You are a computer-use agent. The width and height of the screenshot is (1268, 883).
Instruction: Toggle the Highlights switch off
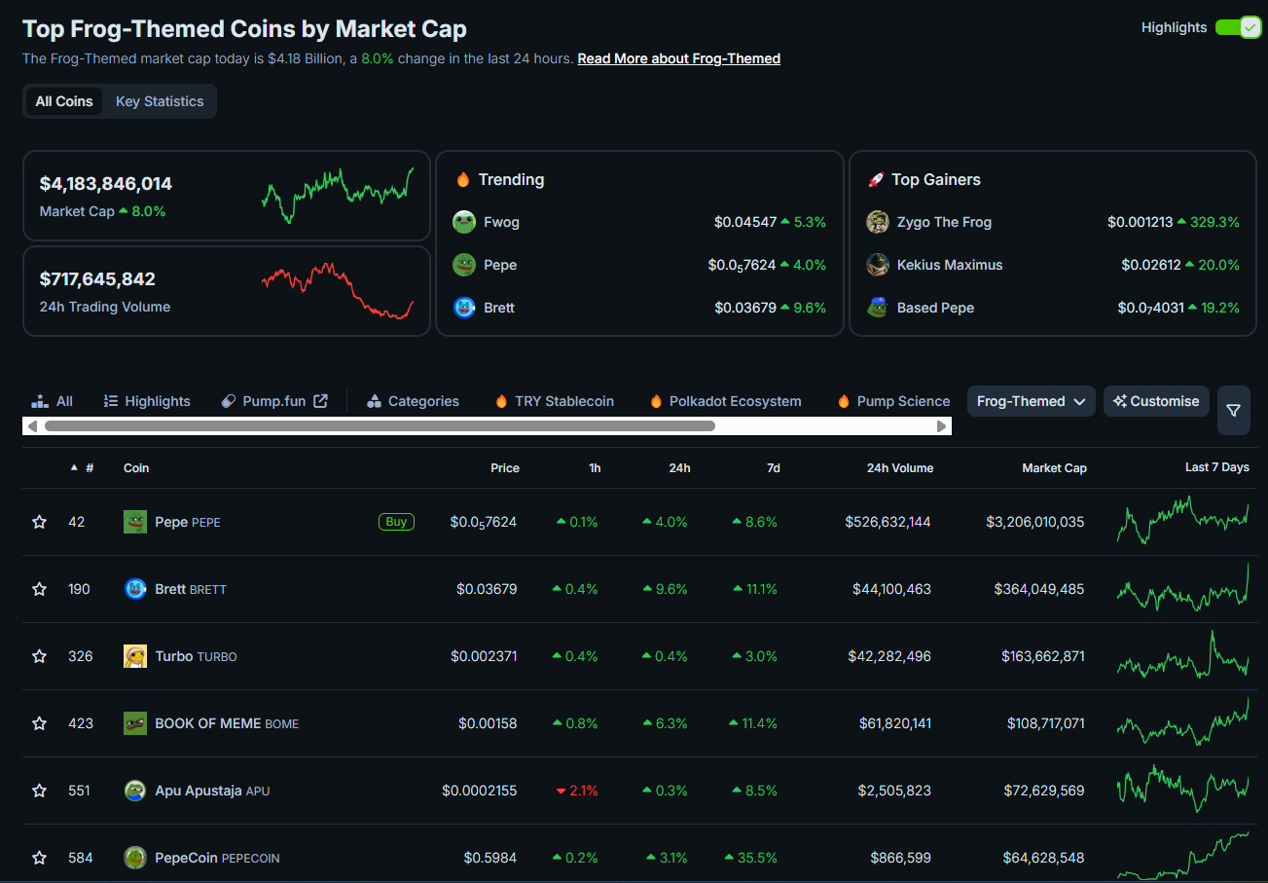1238,27
